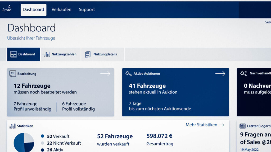Open the Support menu item
The image size is (271, 152).
87,10
